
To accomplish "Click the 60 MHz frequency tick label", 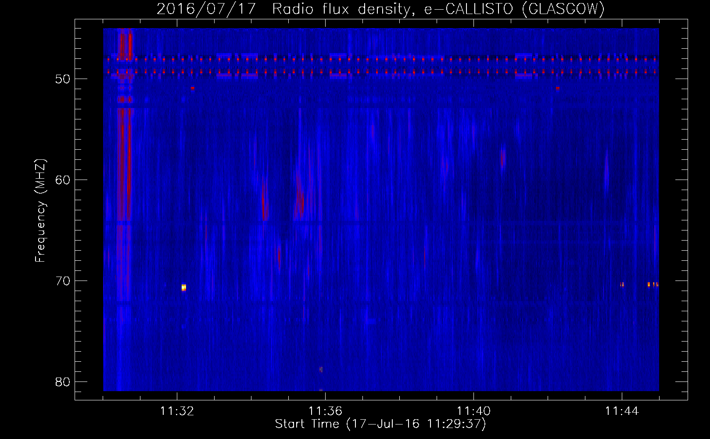I will 63,180.
